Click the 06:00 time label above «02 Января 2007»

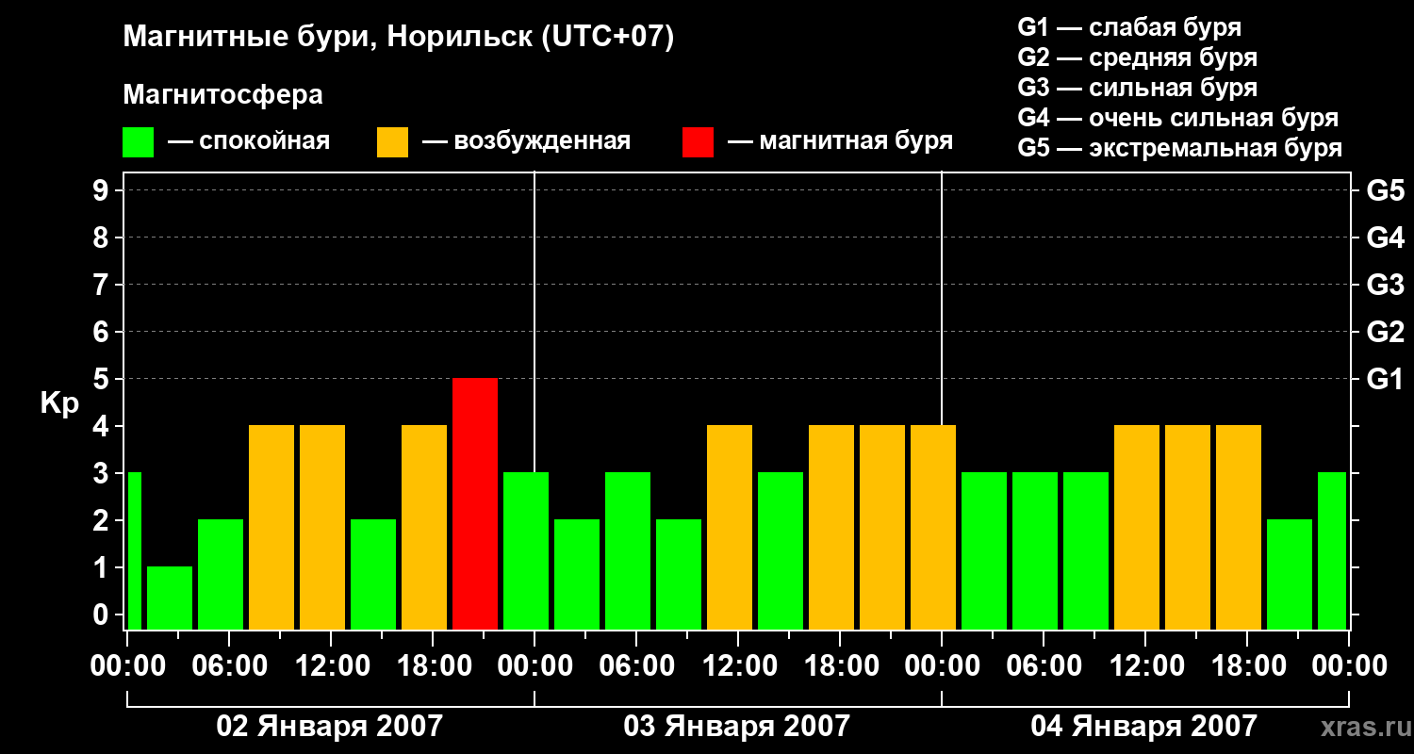pos(229,666)
